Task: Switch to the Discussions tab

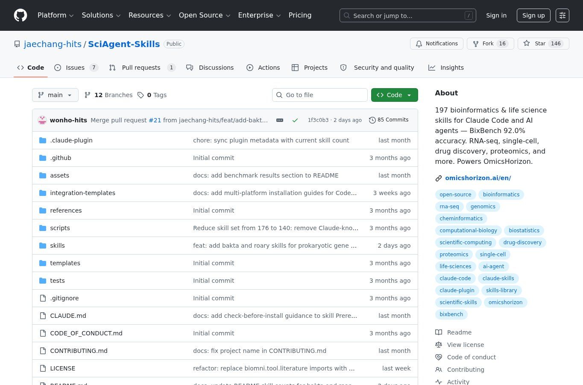Action: tap(210, 68)
